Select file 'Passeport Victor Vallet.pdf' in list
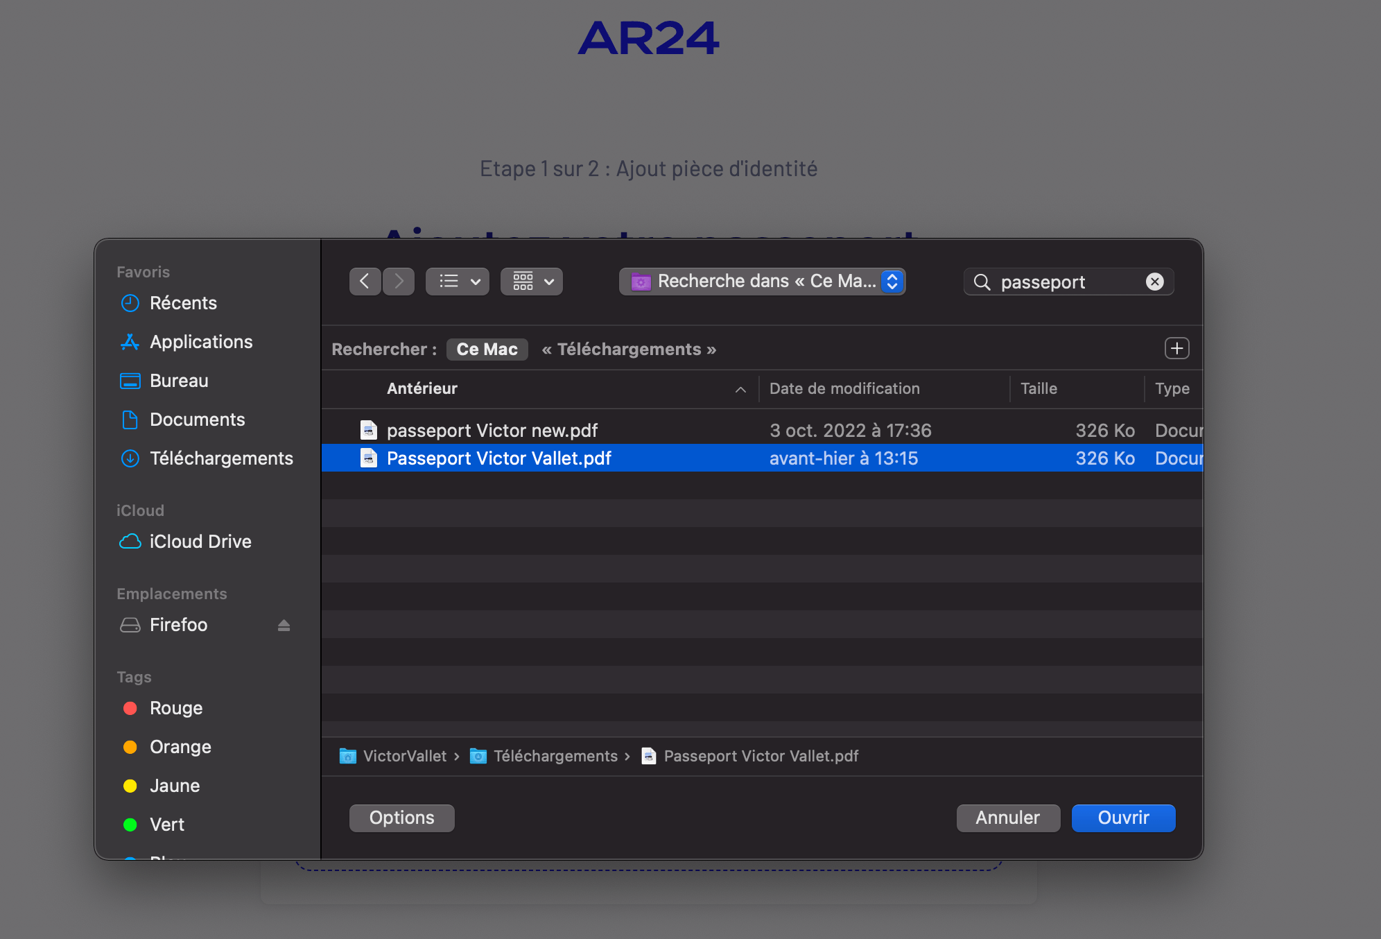This screenshot has width=1381, height=939. coord(762,458)
